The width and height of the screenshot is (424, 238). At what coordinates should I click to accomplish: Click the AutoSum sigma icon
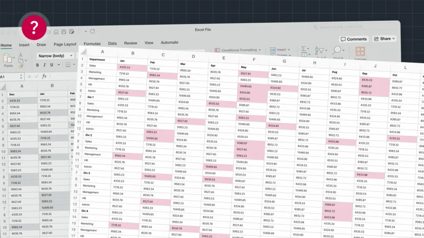[x=304, y=49]
